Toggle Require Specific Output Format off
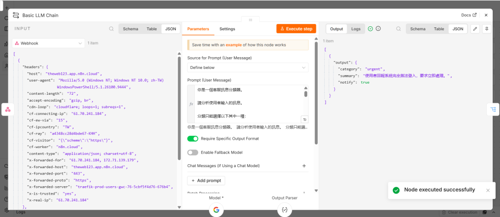Screen dimensions: 500x217 (x=192, y=138)
